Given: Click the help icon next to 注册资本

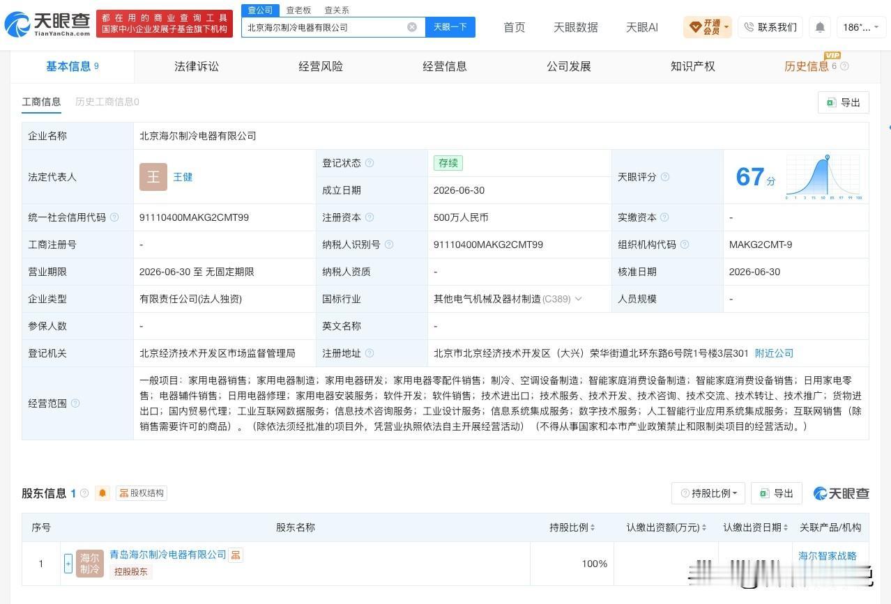Looking at the screenshot, I should pos(370,217).
